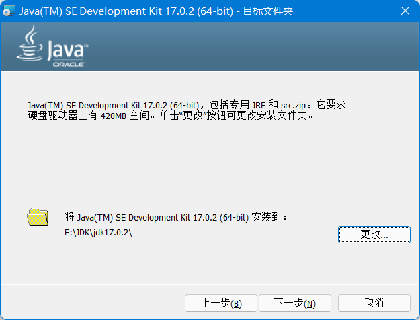Screen dimensions: 420x320
Task: Close the JDK installer window
Action: [405, 11]
